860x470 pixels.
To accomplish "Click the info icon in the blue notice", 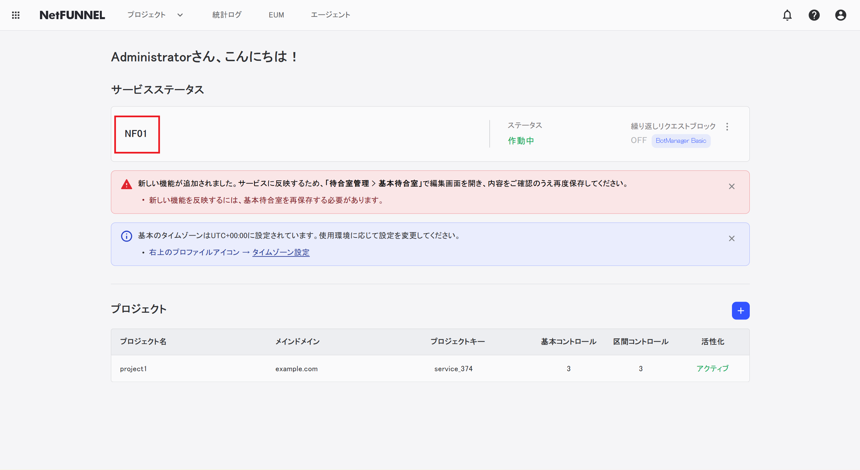I will (x=126, y=236).
